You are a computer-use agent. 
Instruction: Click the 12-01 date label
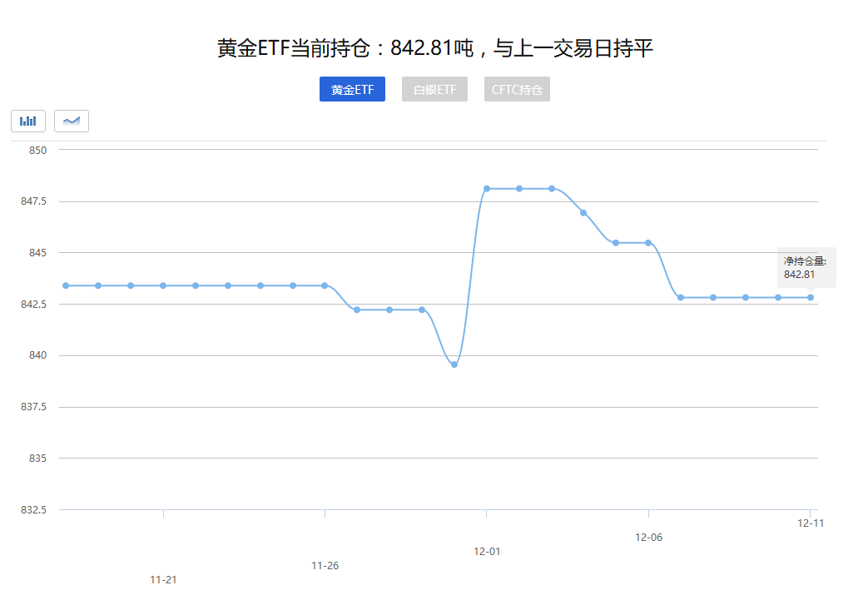(x=487, y=551)
